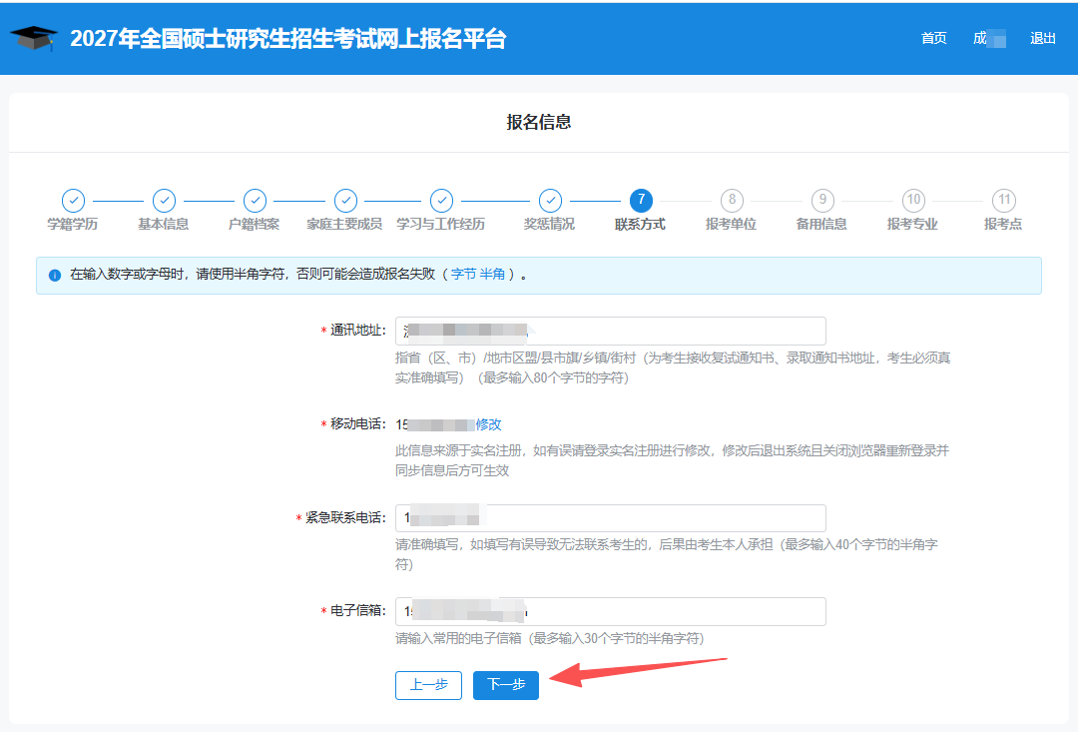This screenshot has width=1078, height=732.
Task: Open the 首页 home link
Action: click(x=933, y=39)
